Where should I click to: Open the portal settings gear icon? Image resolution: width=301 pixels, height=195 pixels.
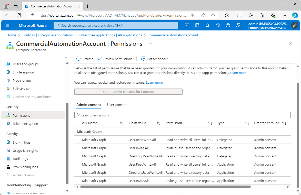pos(217,25)
